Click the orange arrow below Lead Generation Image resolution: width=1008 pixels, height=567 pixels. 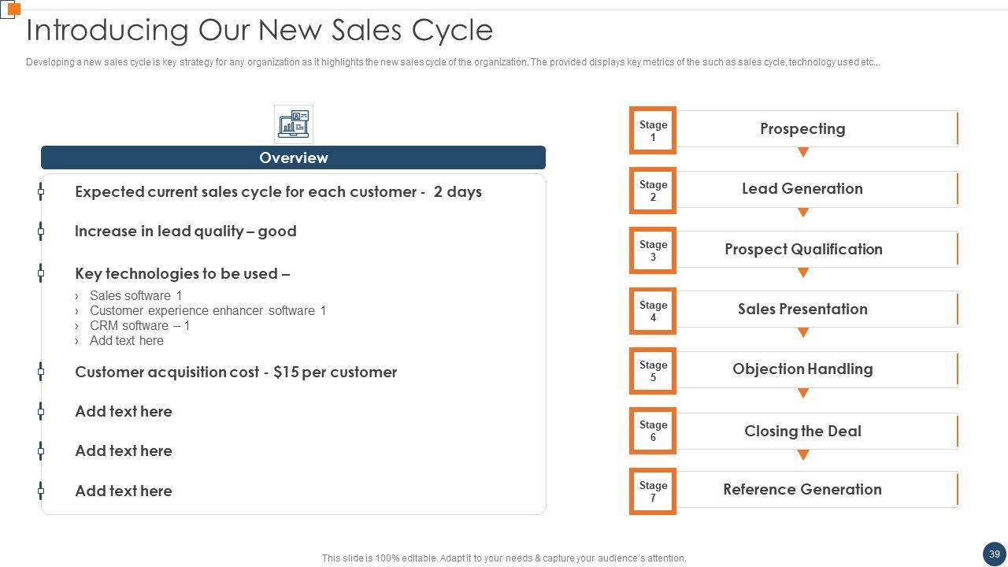803,213
